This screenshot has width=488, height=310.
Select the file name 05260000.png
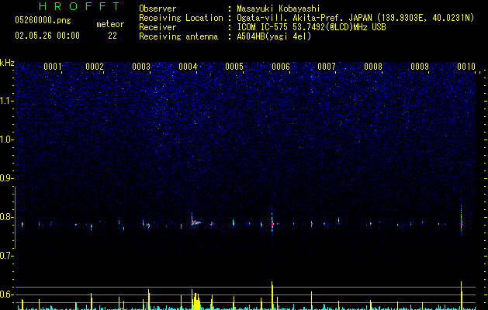click(x=43, y=20)
